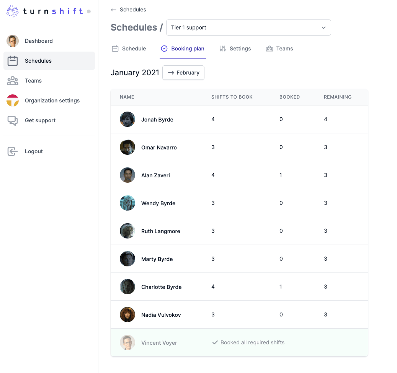The image size is (397, 373).
Task: Click Get support in the sidebar
Action: [x=49, y=120]
